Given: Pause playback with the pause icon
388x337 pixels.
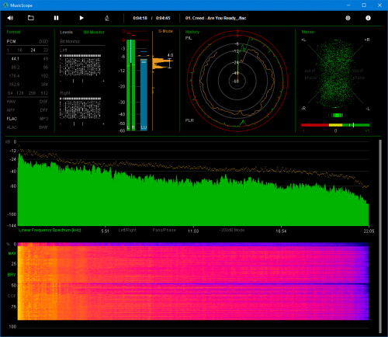Looking at the screenshot, I should point(56,18).
